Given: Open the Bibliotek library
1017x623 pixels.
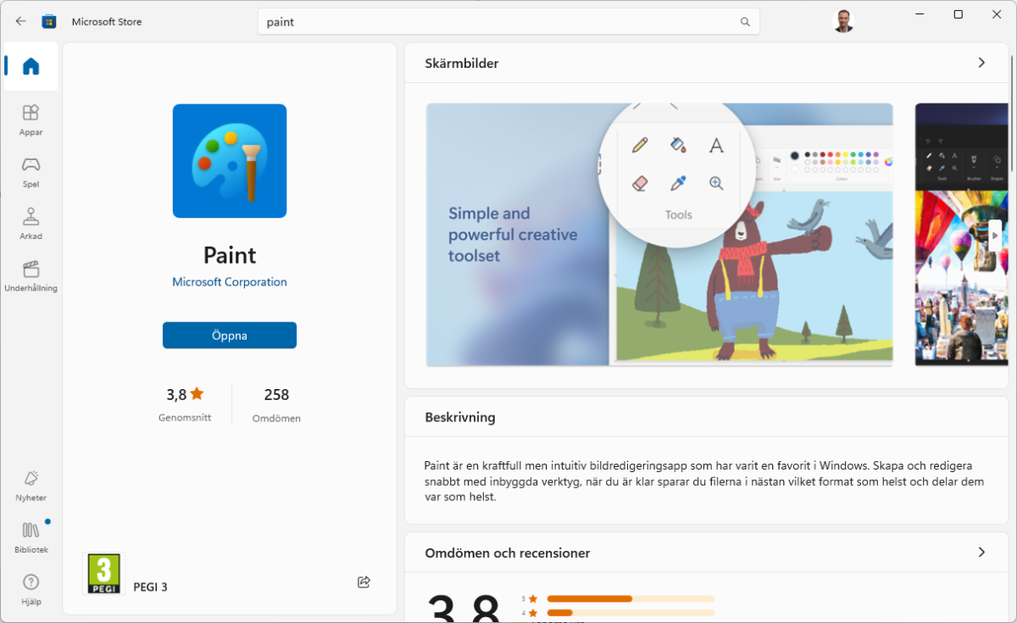Looking at the screenshot, I should tap(31, 537).
